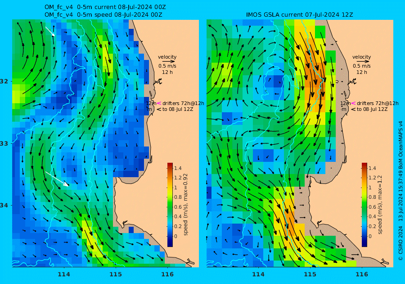Image resolution: width=405 pixels, height=284 pixels.
Task: Click the '13 Jul 2024 15:37:49' timestamp
Action: (400, 196)
